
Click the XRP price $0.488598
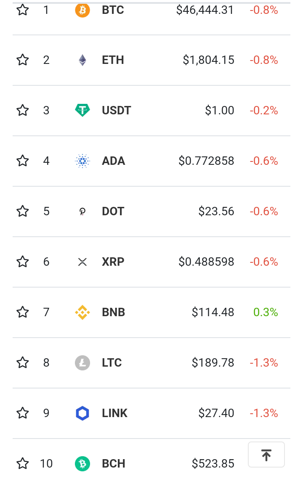pos(206,262)
